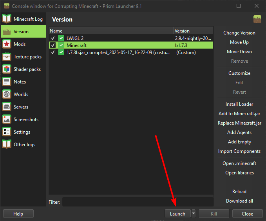Select the 1.7.3b.jar_corrupted row name

[118, 53]
